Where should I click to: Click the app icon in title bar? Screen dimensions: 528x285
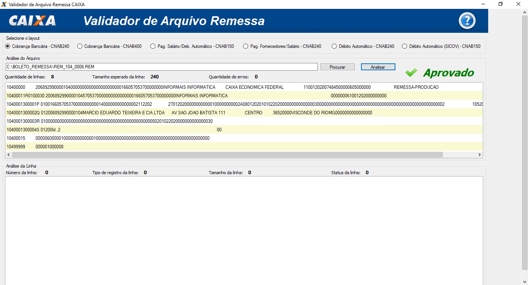[x=4, y=4]
